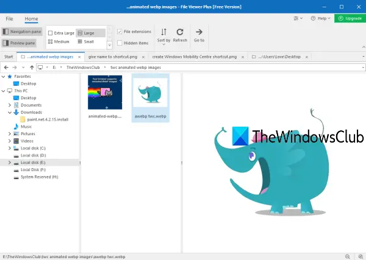This screenshot has width=366, height=260.
Task: Click the Videos folder icon
Action: 16,141
